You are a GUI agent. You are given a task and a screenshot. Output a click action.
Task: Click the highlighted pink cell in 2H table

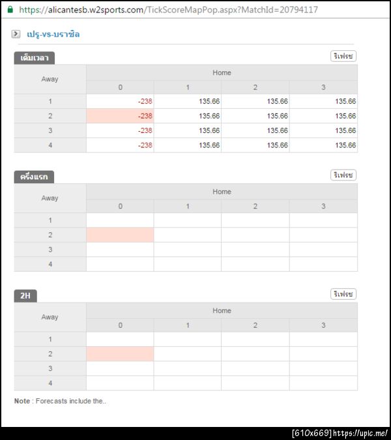point(120,354)
